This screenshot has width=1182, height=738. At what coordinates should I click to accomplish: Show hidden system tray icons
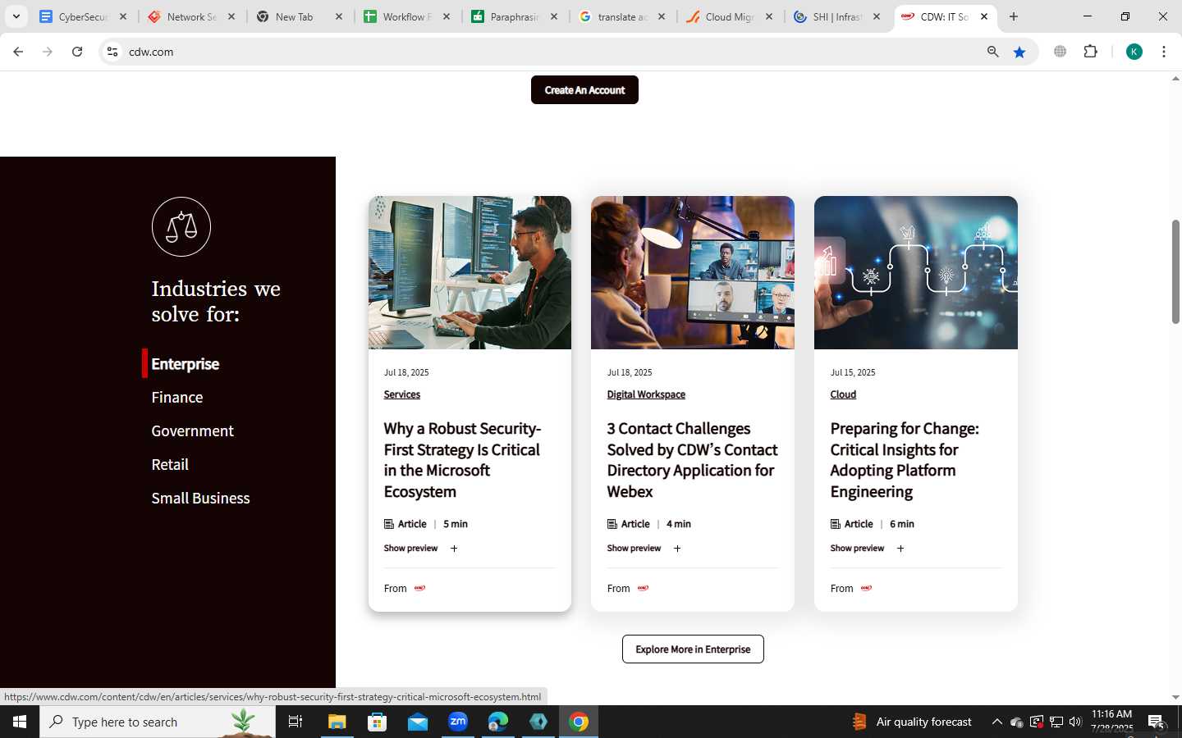[996, 722]
